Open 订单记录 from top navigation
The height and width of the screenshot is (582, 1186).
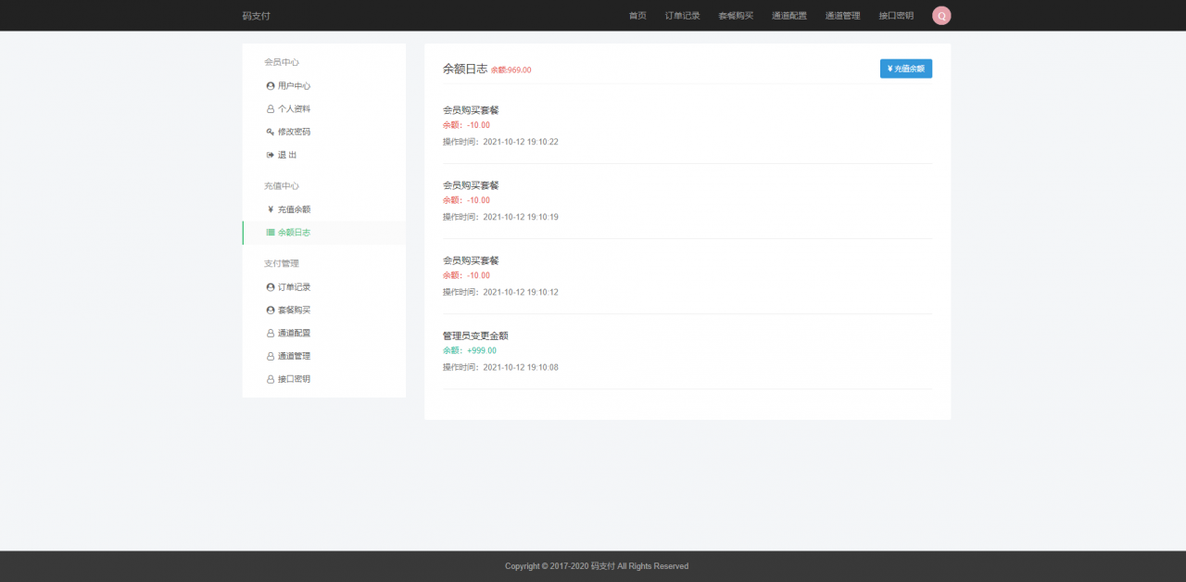(x=684, y=15)
